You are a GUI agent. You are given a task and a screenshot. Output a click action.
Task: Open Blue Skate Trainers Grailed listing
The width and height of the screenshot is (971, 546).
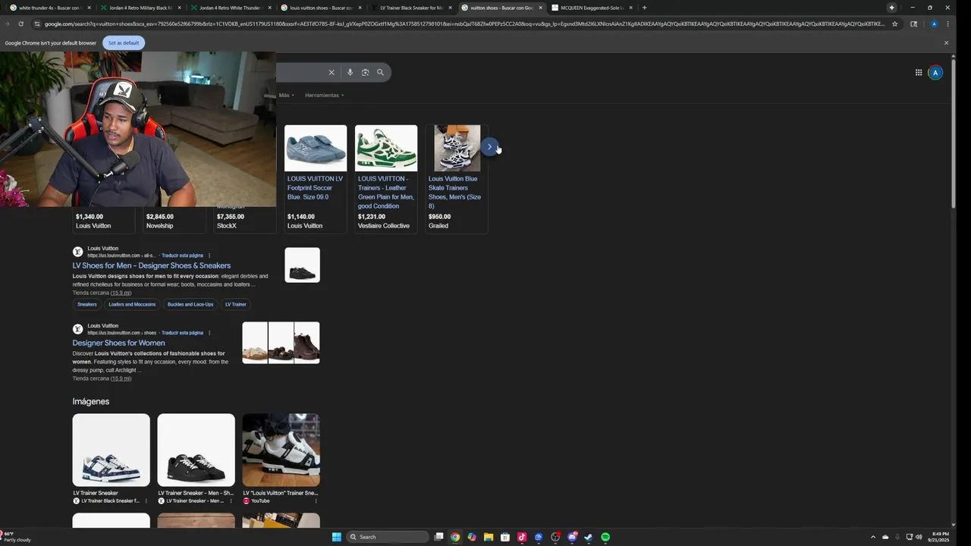tap(457, 178)
